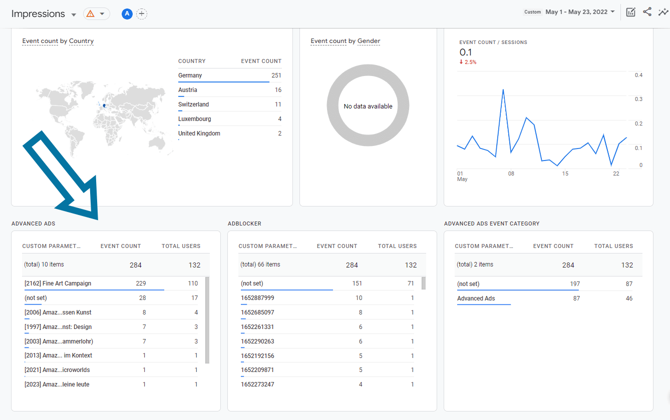Select the Switzerland country row
This screenshot has width=670, height=420.
tap(230, 104)
